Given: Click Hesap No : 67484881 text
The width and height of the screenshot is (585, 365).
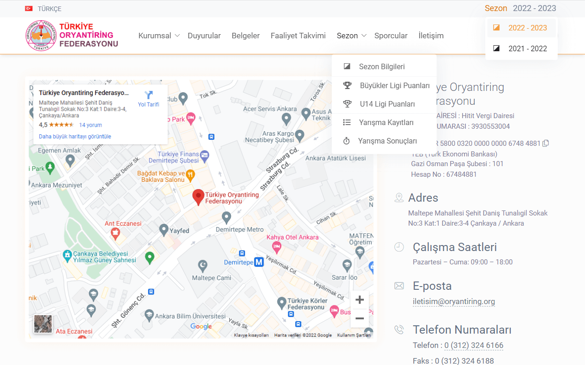Looking at the screenshot, I should coord(444,174).
